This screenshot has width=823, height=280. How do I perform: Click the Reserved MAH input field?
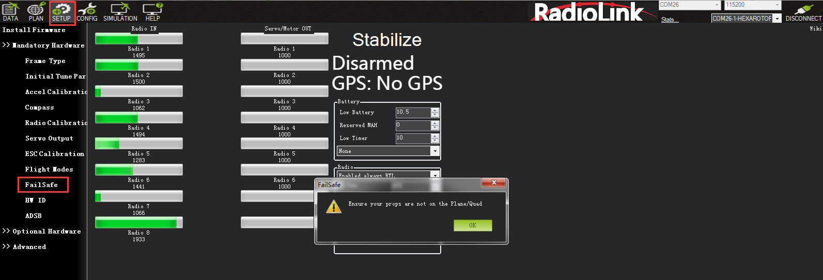click(412, 126)
